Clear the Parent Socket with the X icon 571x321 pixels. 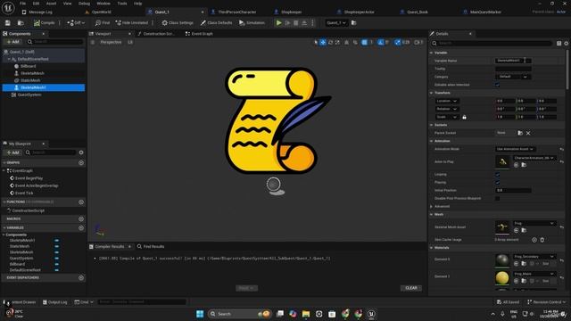click(528, 133)
